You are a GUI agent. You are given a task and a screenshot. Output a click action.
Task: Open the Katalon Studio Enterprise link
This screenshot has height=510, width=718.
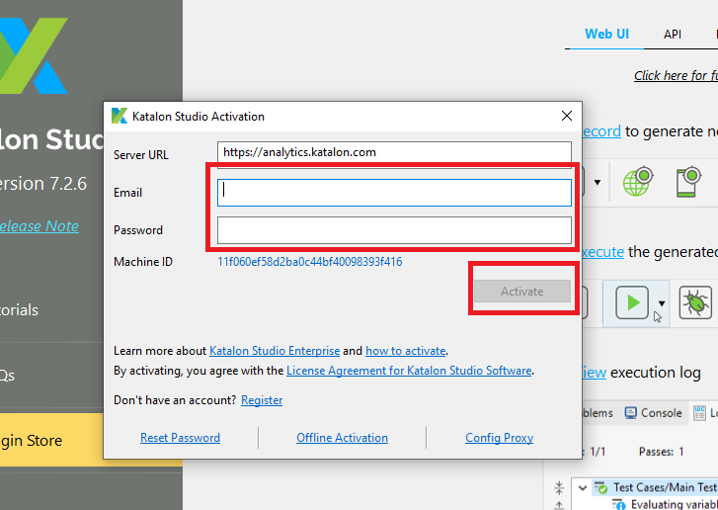pos(275,351)
